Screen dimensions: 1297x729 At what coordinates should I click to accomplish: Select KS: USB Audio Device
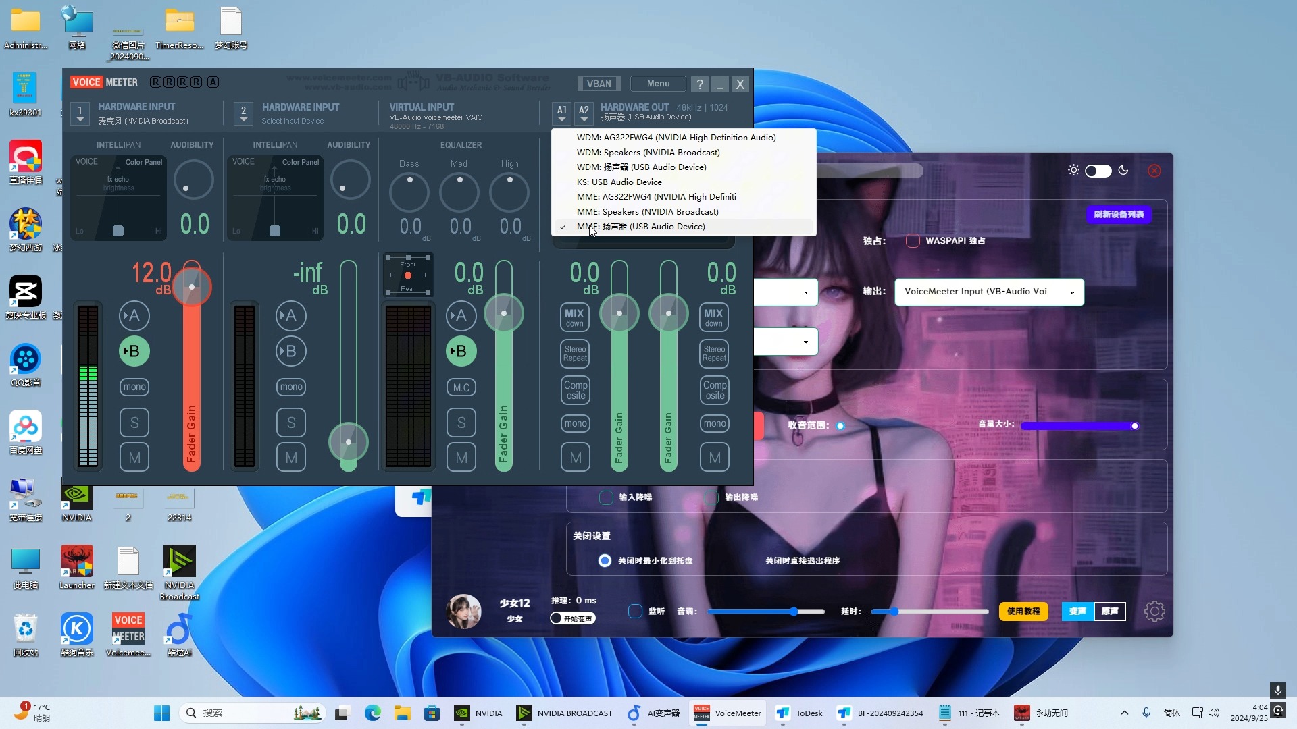[x=684, y=182]
